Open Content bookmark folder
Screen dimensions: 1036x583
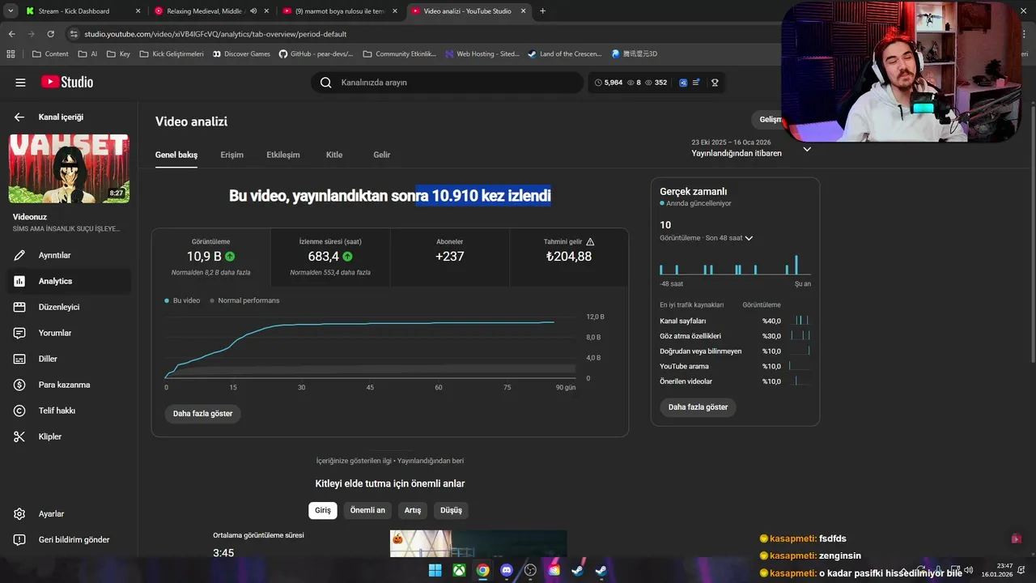50,54
